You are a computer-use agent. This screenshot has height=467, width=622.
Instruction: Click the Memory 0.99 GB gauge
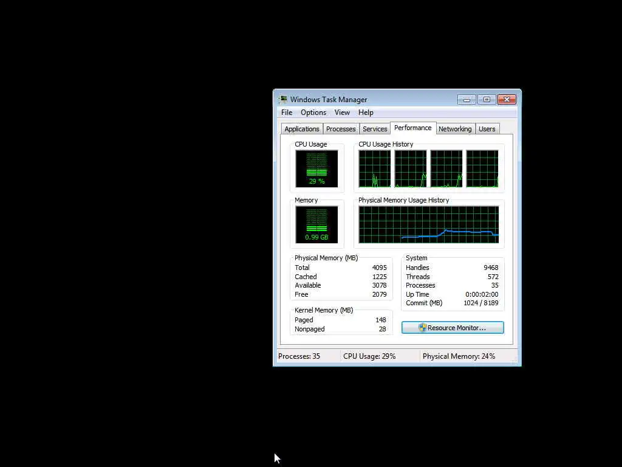coord(316,224)
